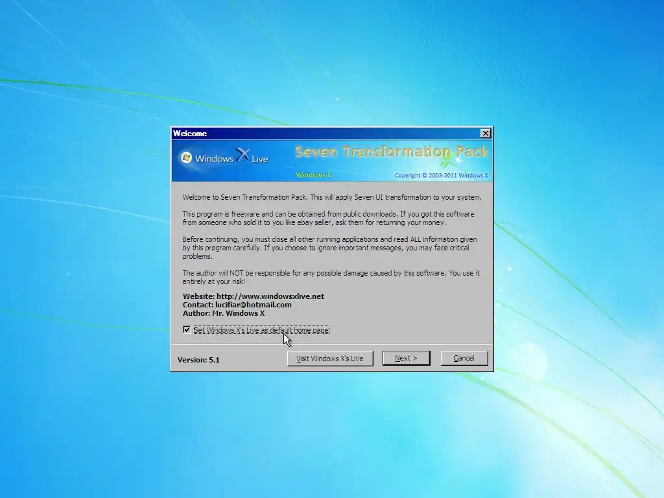Click the Welcome title bar text
Viewport: 664px width, 498px height.
point(190,134)
